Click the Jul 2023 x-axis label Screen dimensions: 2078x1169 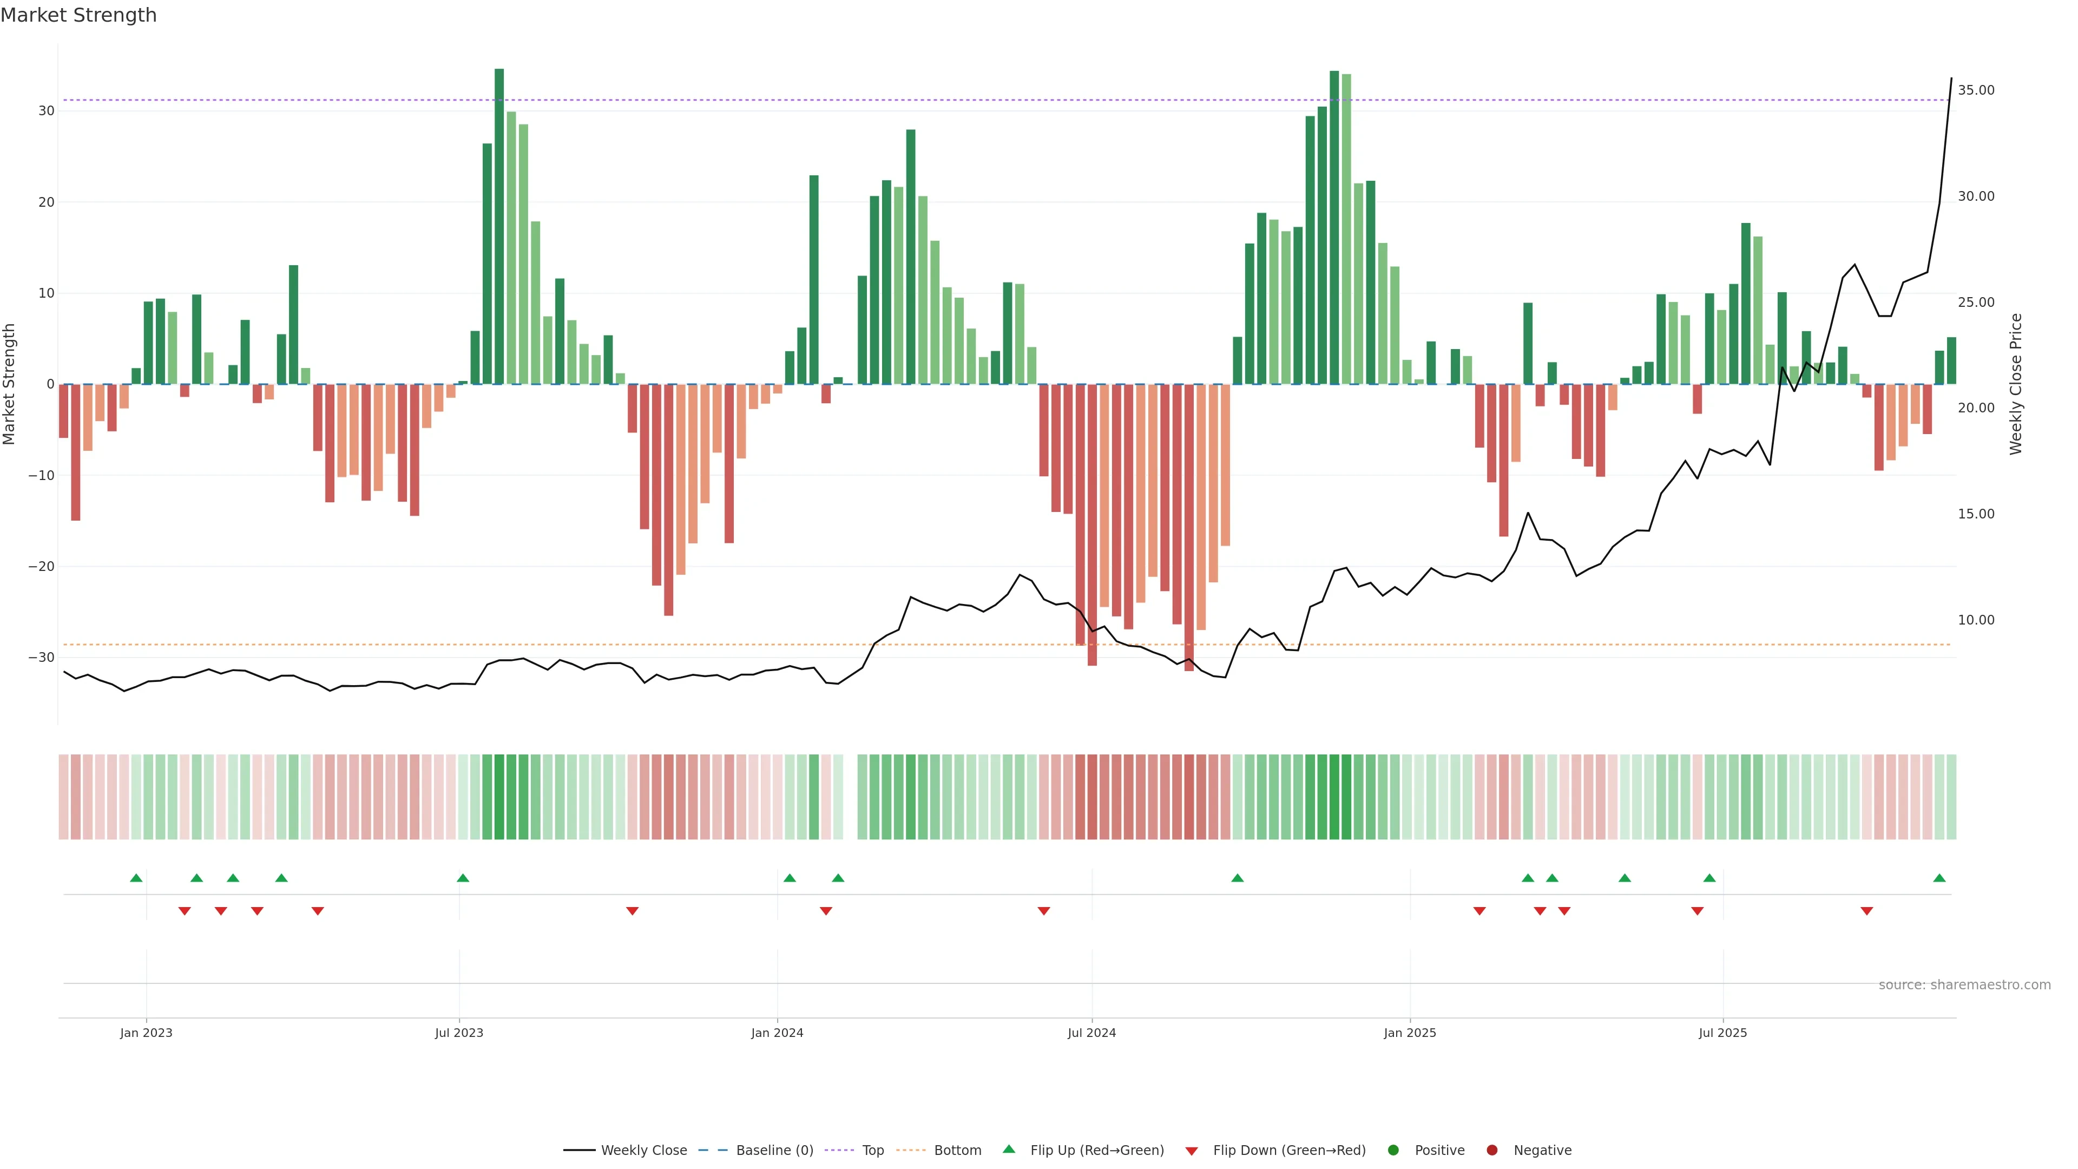click(459, 1033)
